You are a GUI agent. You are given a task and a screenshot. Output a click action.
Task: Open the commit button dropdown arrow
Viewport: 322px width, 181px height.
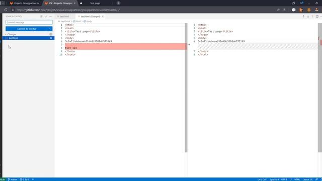(50, 29)
